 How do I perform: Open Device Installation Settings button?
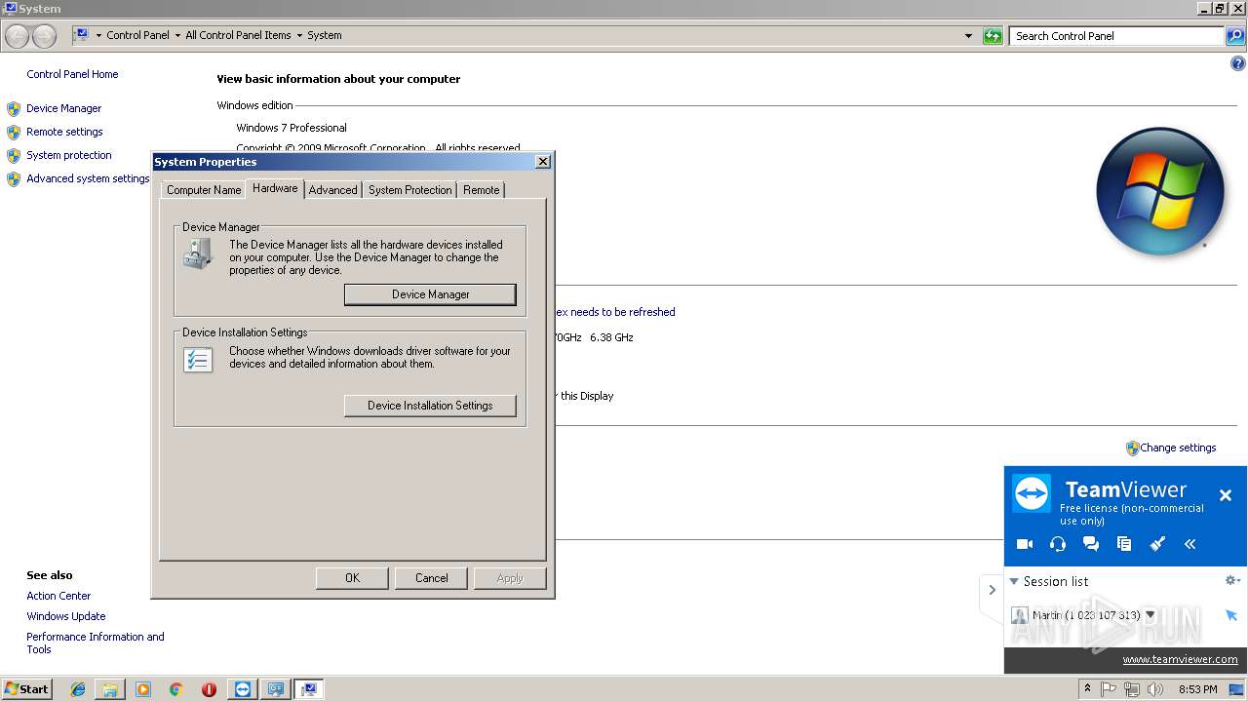coord(430,406)
